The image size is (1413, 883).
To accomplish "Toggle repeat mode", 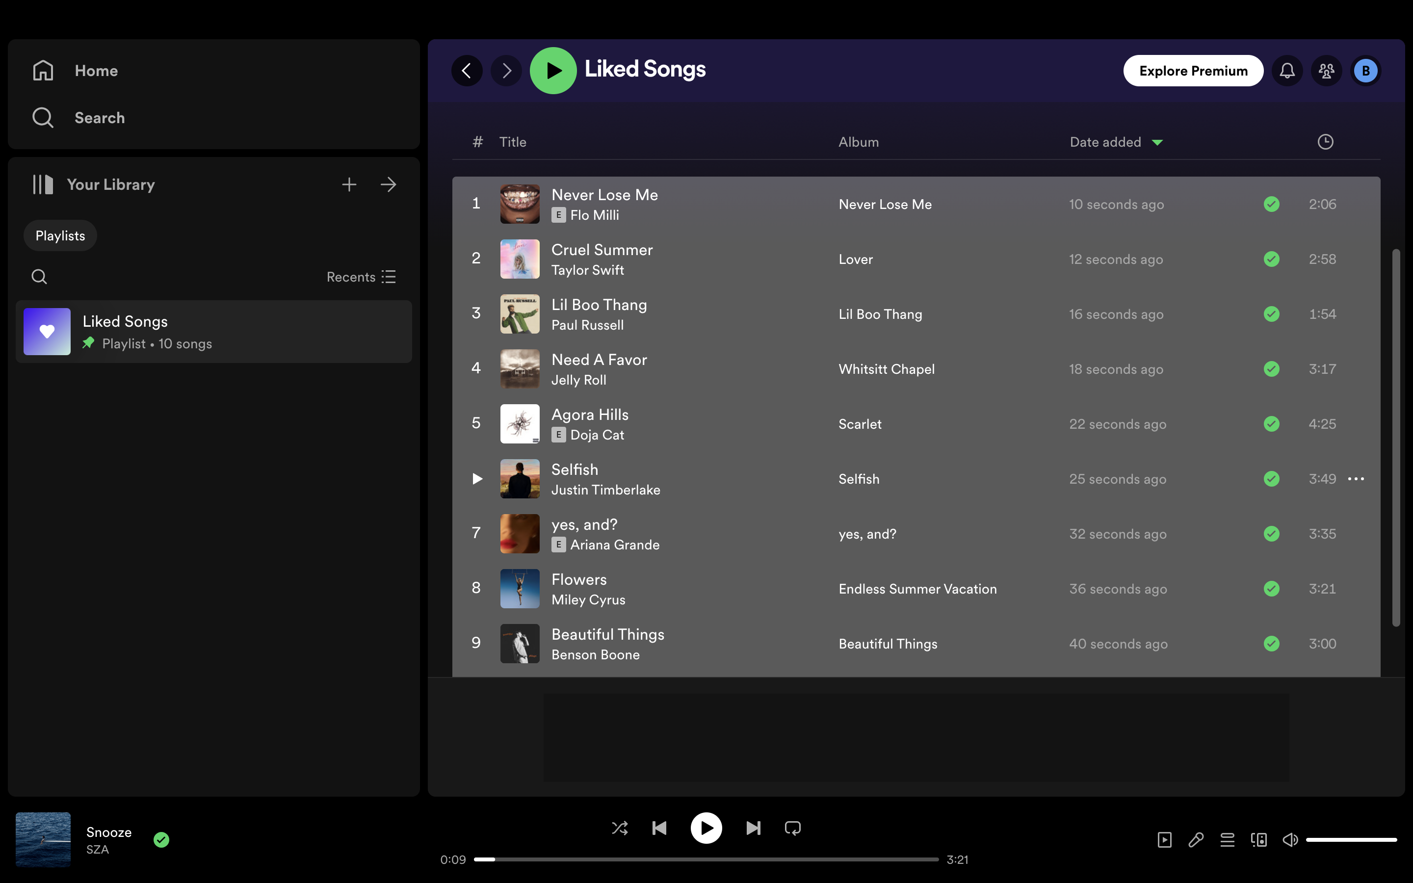I will pyautogui.click(x=792, y=828).
